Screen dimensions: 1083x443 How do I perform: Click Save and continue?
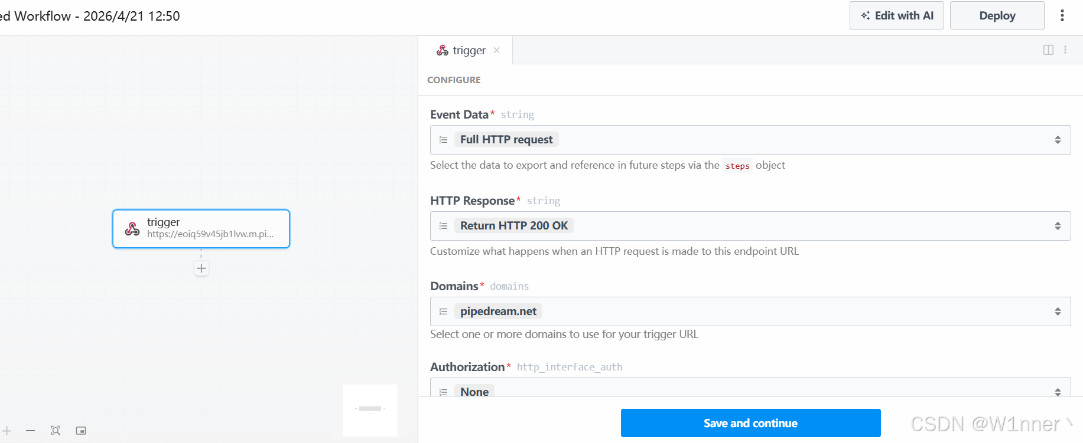pyautogui.click(x=750, y=423)
